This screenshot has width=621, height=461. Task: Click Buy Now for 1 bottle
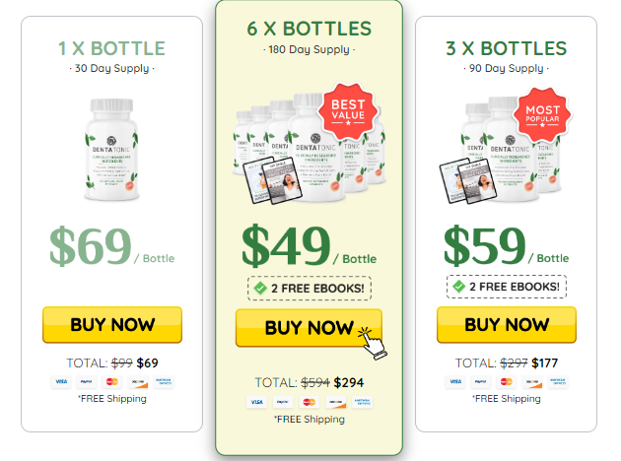(112, 324)
